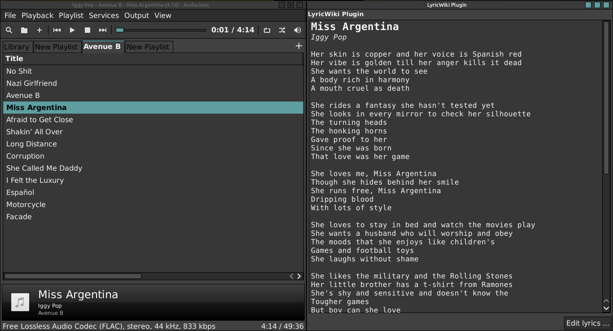This screenshot has height=331, width=613.
Task: Click the album art music note icon
Action: point(20,302)
